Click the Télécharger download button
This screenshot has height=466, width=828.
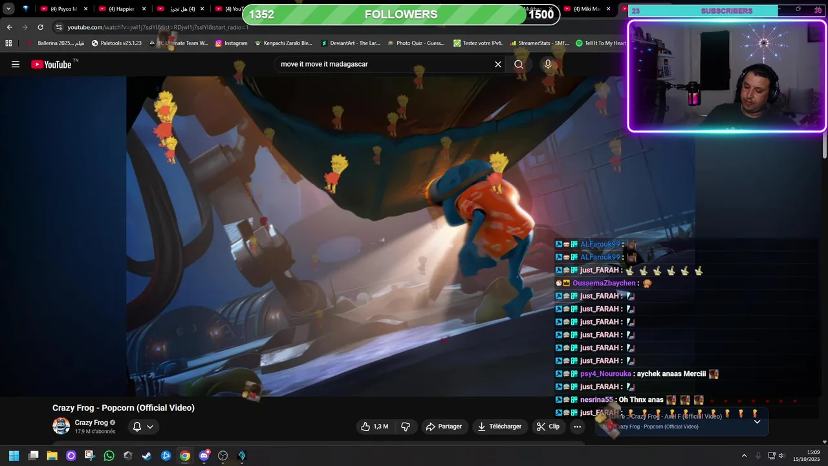coord(499,427)
